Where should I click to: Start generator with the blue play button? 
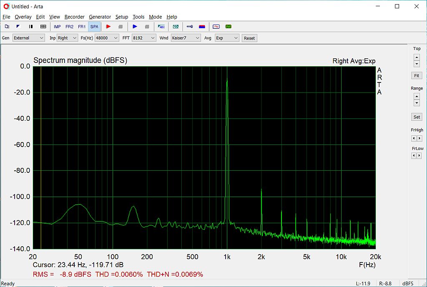tap(135, 26)
